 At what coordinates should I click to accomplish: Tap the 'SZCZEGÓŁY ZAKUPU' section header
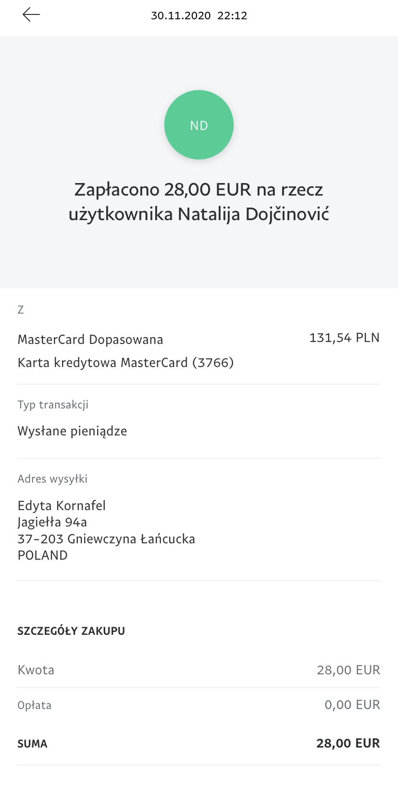click(x=71, y=631)
